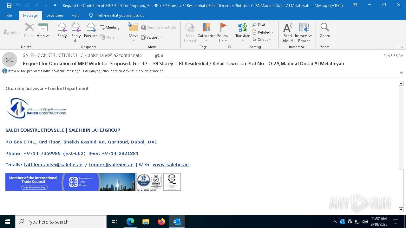The height and width of the screenshot is (228, 406).
Task: Open the notifications action center
Action: click(x=396, y=222)
